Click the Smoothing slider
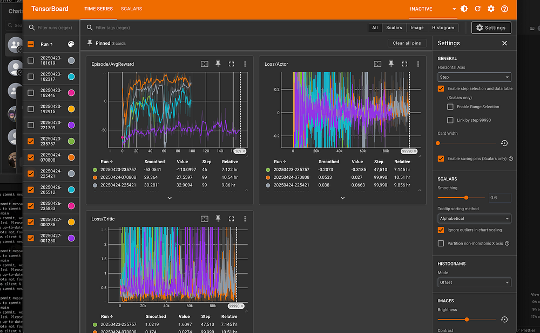The height and width of the screenshot is (333, 540). tap(466, 198)
